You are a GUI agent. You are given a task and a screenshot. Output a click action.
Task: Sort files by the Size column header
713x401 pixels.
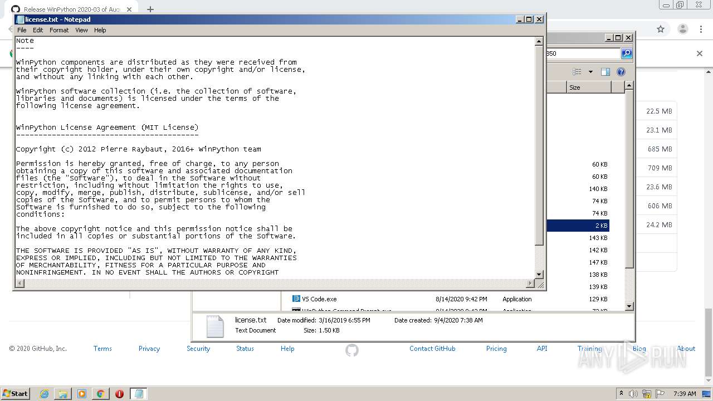click(589, 87)
